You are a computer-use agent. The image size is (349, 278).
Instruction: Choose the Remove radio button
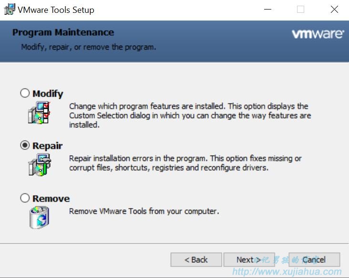25,198
